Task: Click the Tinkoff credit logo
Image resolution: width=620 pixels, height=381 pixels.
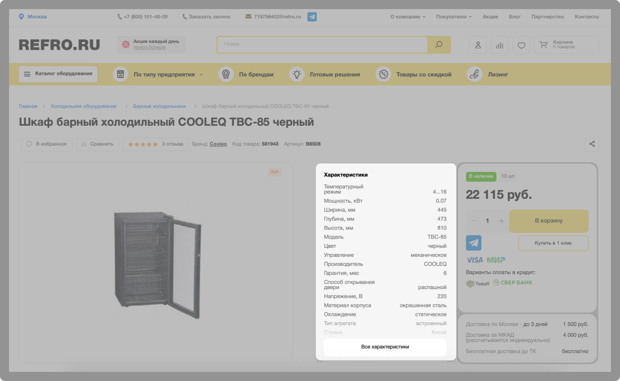Action: pos(478,284)
